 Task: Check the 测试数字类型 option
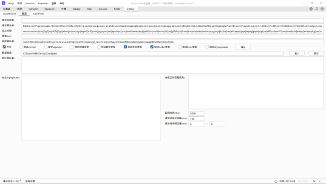coord(99,47)
